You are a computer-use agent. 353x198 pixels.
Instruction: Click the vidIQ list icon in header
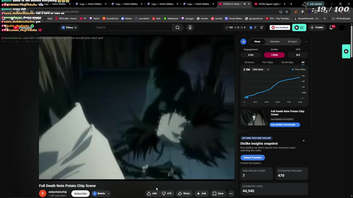[x=255, y=28]
